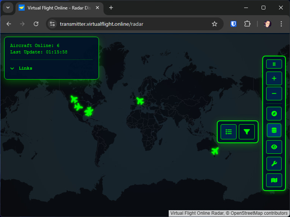Open the grid menu button in radar toolbar

[274, 64]
